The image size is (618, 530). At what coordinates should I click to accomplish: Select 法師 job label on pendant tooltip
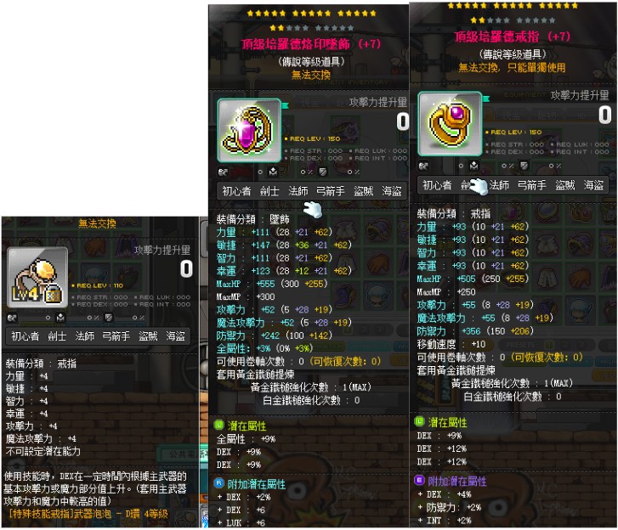coord(298,191)
